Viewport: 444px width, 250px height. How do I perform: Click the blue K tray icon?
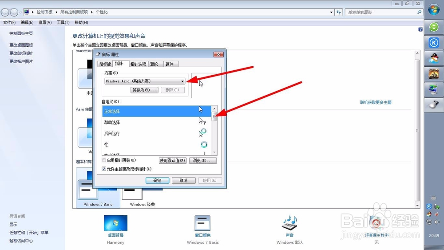click(429, 206)
